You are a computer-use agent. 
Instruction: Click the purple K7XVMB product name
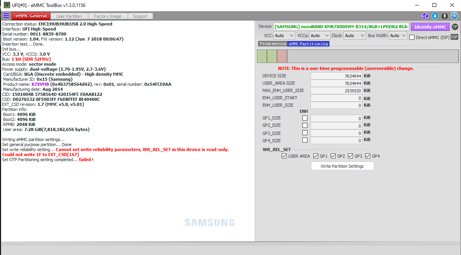pyautogui.click(x=40, y=84)
